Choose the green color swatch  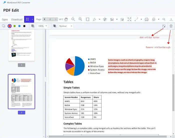pos(14,26)
